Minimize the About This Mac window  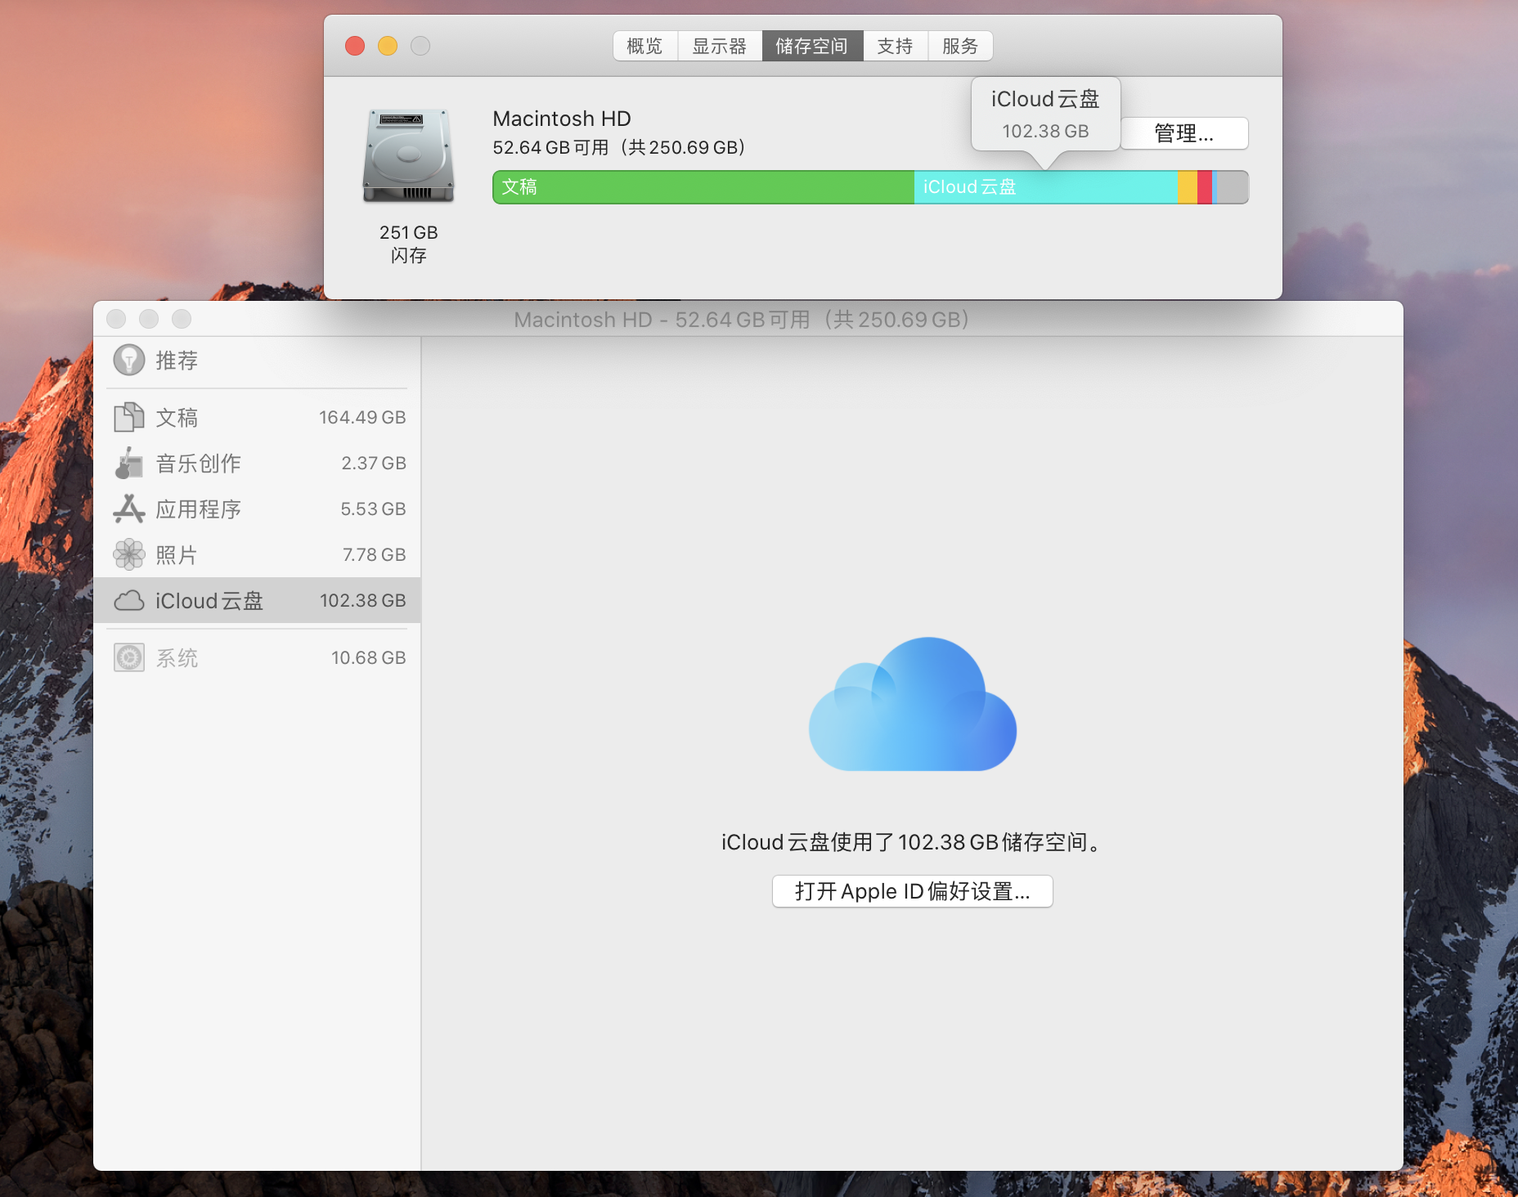pyautogui.click(x=388, y=46)
